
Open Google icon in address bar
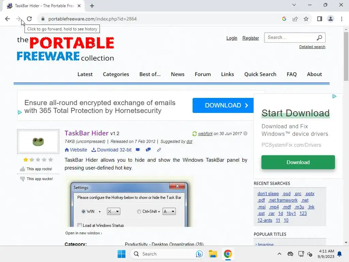coord(284,19)
